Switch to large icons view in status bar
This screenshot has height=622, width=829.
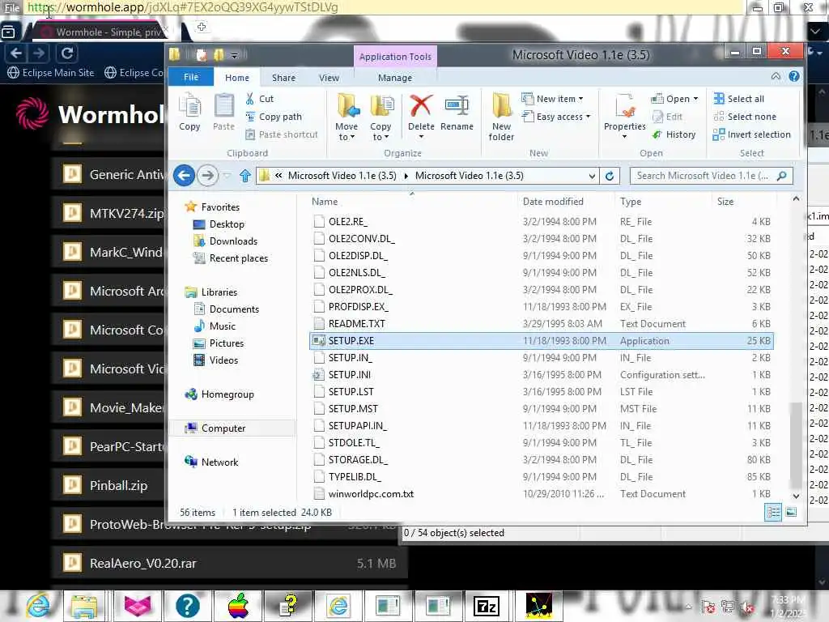(791, 512)
